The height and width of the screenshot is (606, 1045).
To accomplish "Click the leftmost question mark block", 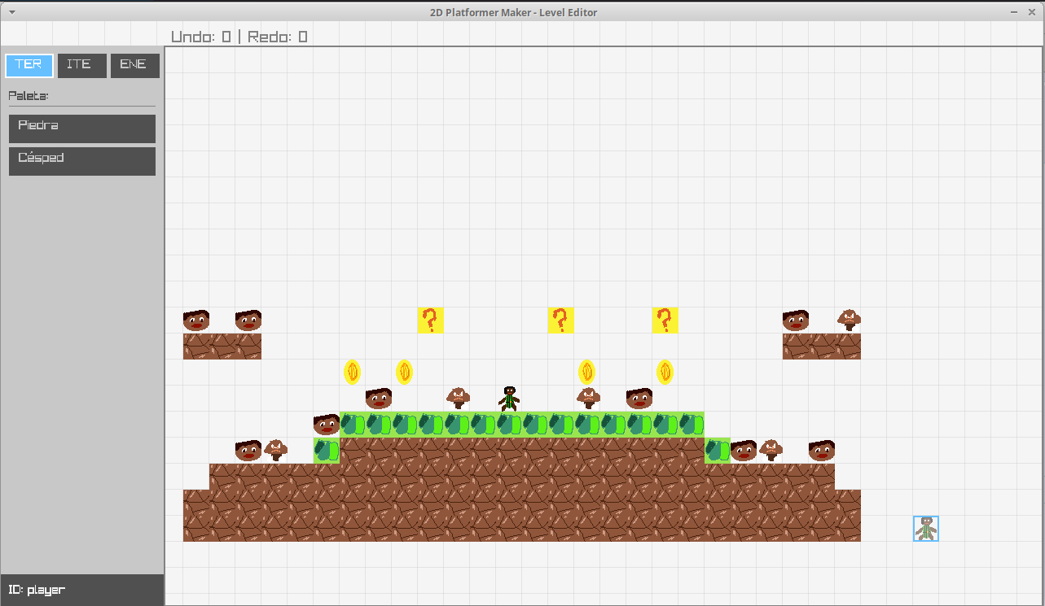I will coord(431,320).
